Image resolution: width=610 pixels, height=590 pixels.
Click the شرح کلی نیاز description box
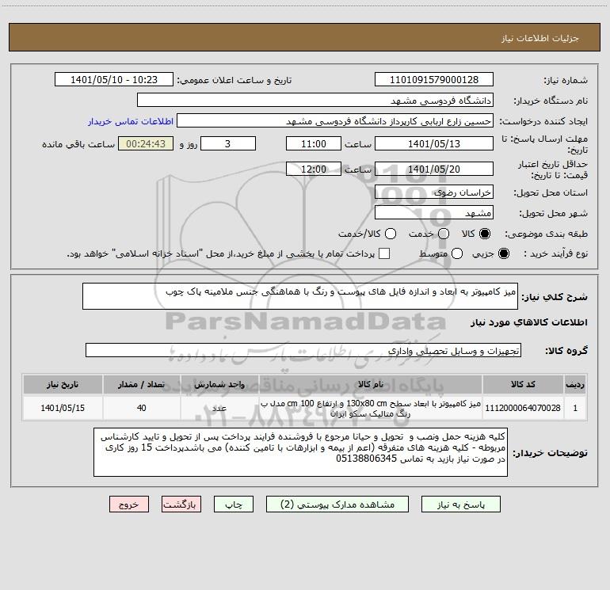tap(300, 296)
